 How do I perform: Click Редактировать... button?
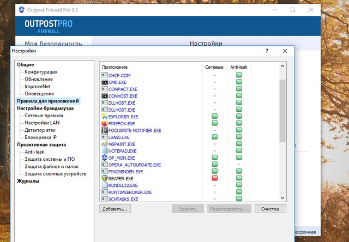[229, 209]
